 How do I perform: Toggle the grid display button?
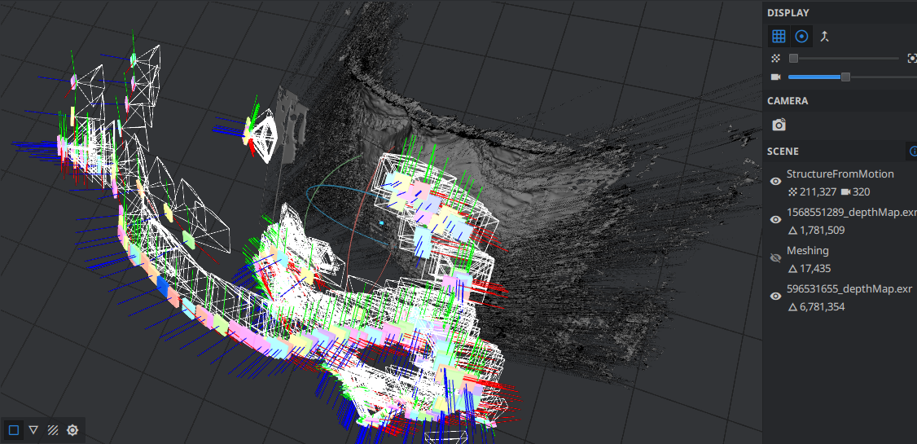coord(779,37)
